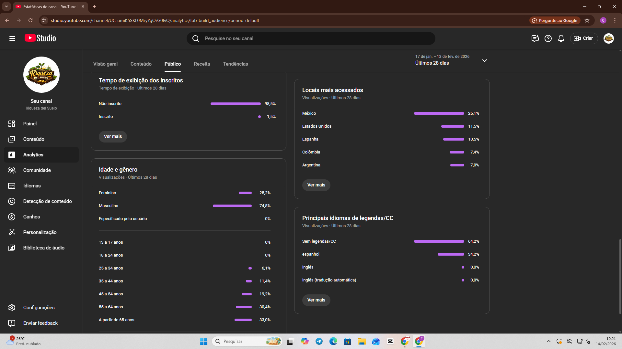Screen dimensions: 622x349
Task: Switch to the Tendências tab
Action: click(235, 64)
